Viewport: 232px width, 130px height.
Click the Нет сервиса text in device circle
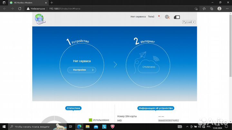tap(82, 61)
